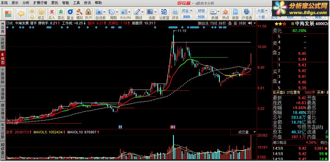Viewport: 330px width, 162px height.
Task: Open the 大盘 dropdown
Action: [x=262, y=11]
